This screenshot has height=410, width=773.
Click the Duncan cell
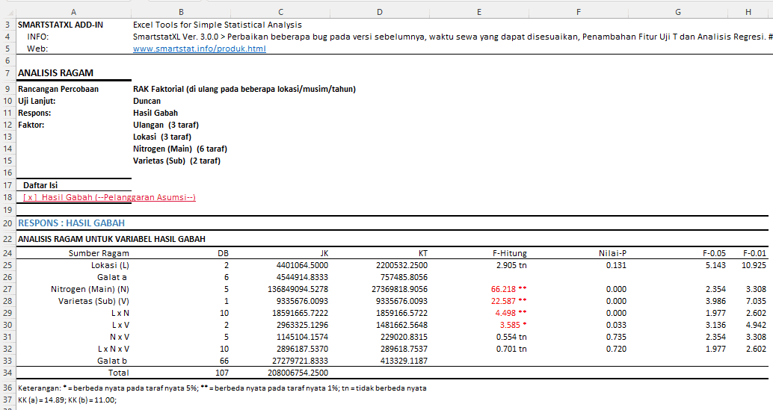tap(147, 101)
